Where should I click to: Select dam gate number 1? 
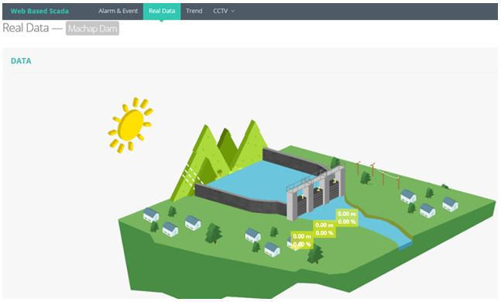tap(302, 205)
